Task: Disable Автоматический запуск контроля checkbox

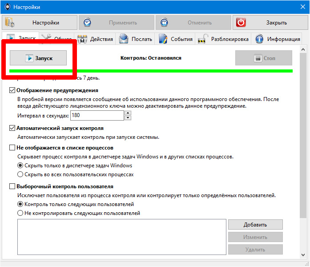Action: (x=12, y=128)
